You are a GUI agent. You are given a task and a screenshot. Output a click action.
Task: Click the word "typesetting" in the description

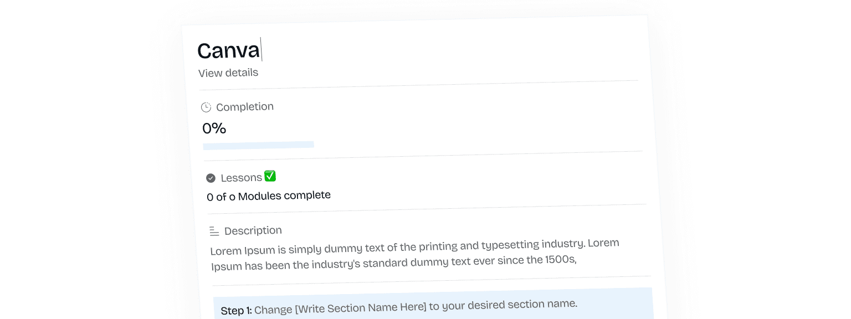point(510,245)
